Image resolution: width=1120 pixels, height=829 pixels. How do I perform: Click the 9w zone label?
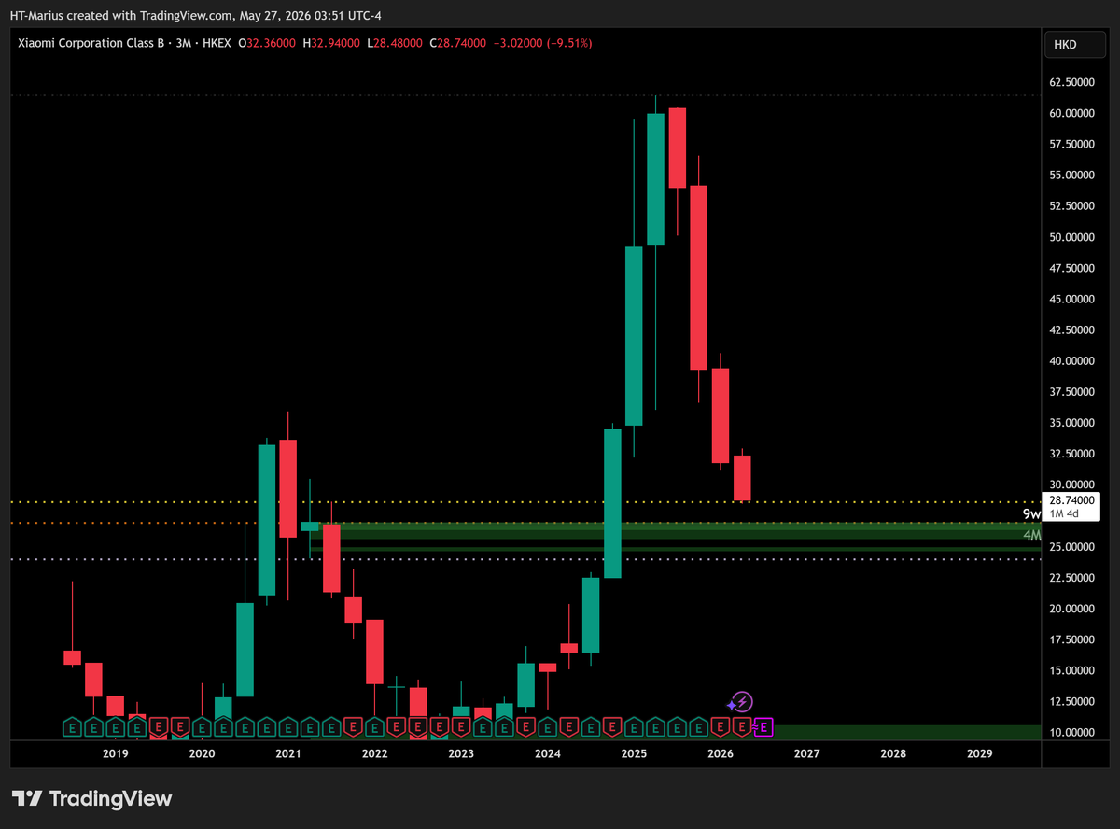1030,514
